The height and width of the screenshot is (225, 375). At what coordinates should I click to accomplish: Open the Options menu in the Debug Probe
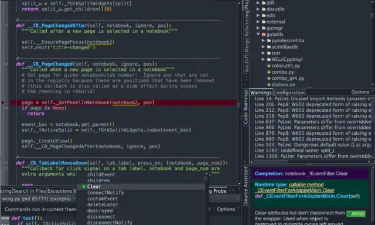coord(228,209)
